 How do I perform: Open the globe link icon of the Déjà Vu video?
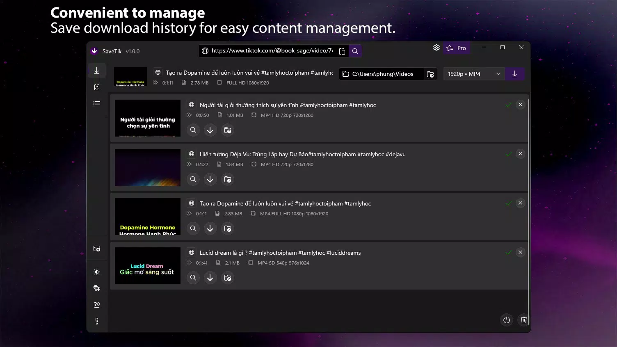coord(192,154)
